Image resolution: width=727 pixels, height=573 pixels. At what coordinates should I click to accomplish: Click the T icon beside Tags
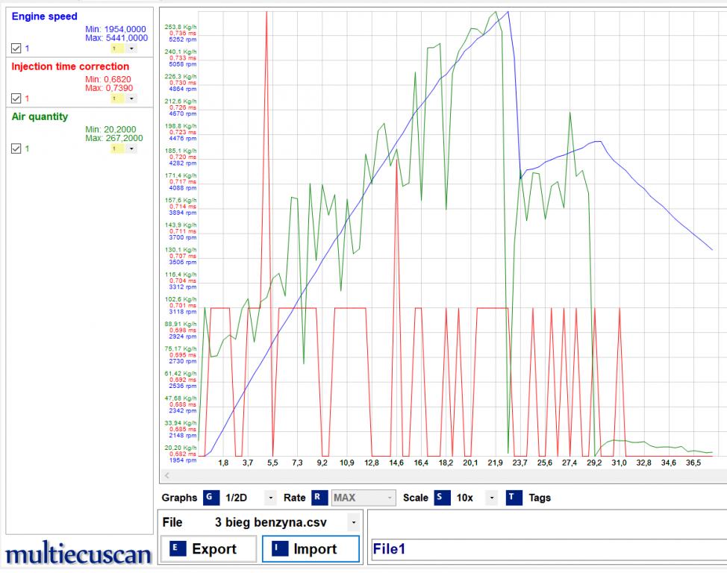pos(514,498)
